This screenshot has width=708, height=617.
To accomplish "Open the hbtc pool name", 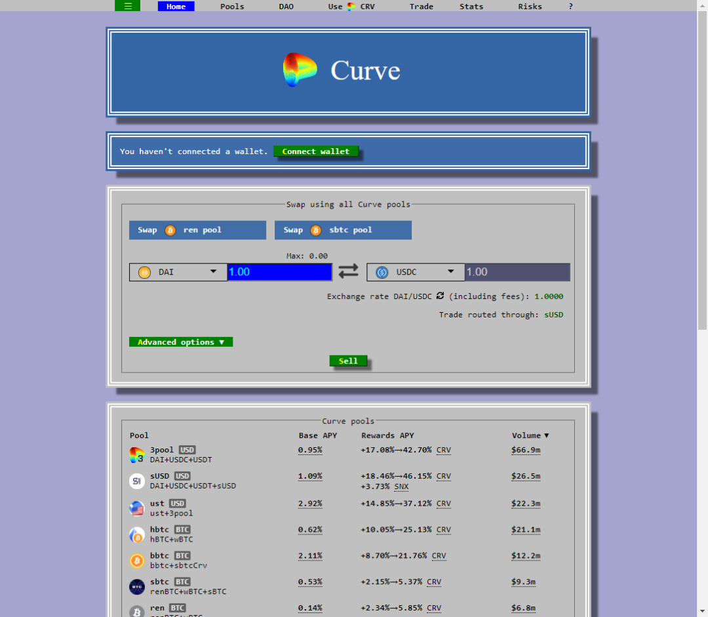I will (x=159, y=529).
